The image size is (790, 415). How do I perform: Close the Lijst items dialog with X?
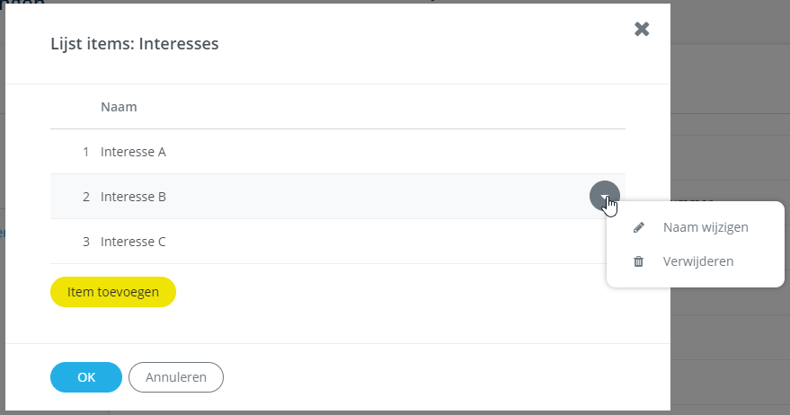click(642, 30)
